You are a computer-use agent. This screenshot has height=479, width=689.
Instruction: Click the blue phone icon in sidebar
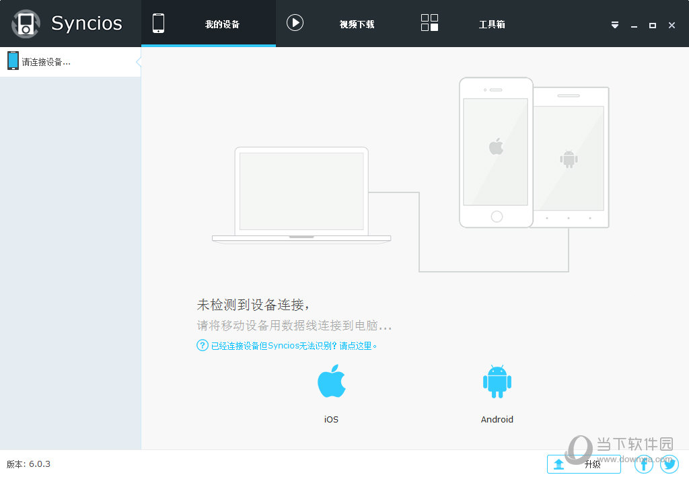click(x=13, y=61)
